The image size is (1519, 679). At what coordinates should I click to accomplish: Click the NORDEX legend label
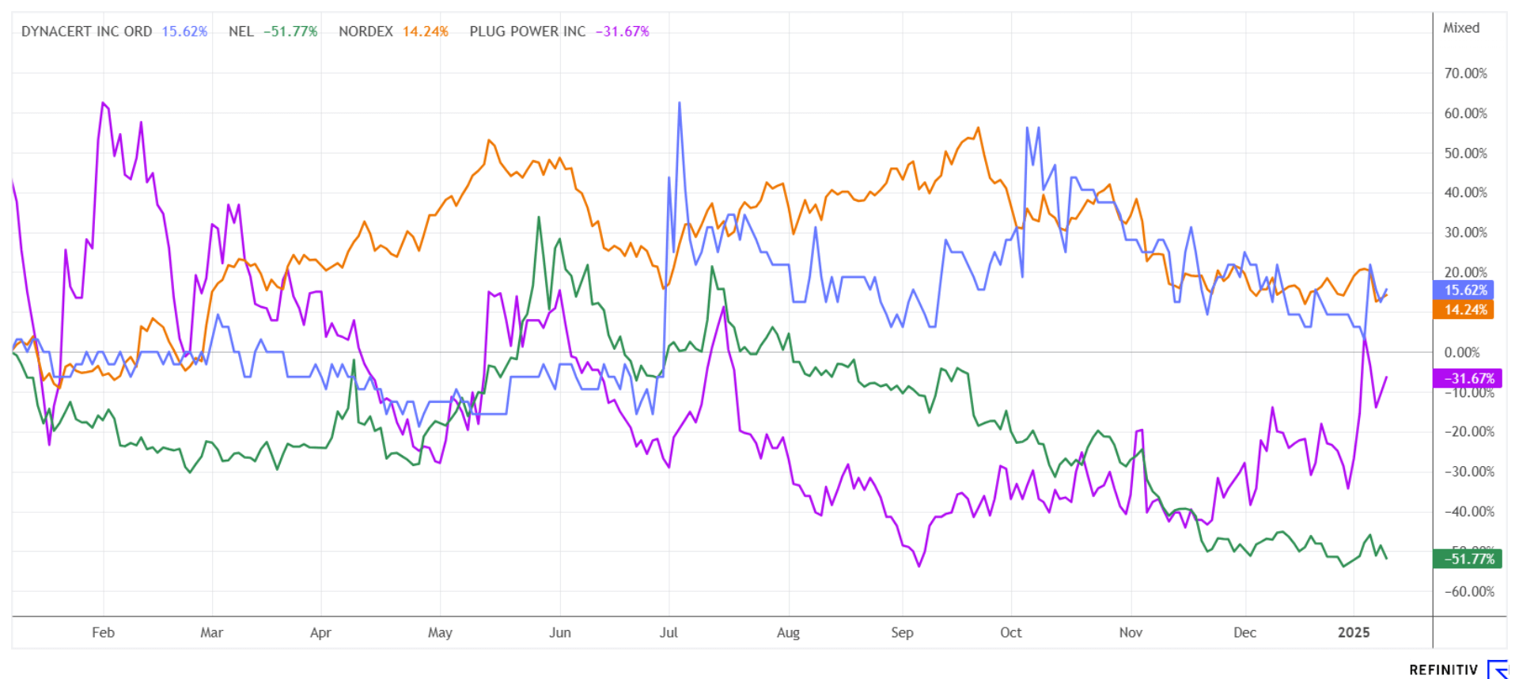coord(366,32)
